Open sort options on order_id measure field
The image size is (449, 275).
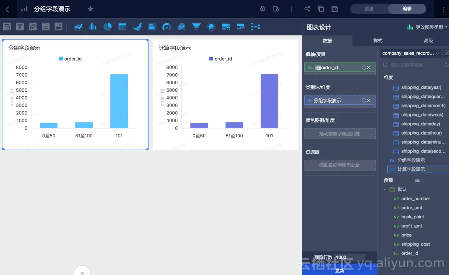pos(364,68)
